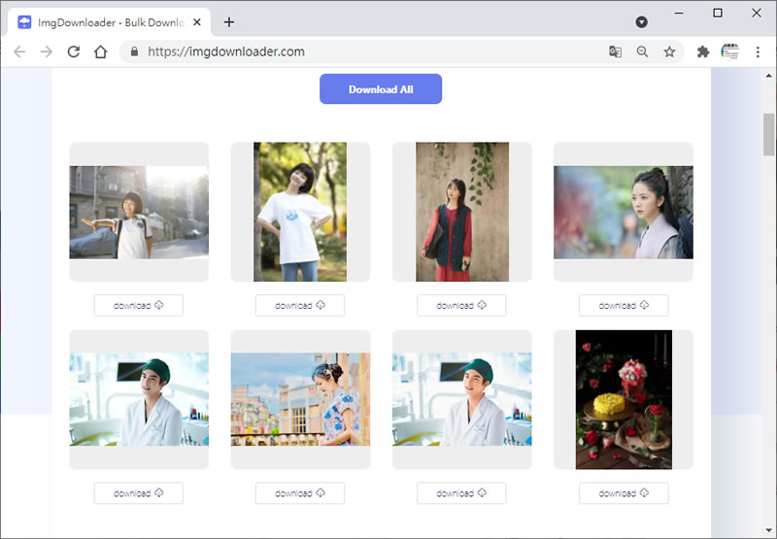Go forward with browser forward arrow
The width and height of the screenshot is (777, 539).
tap(46, 51)
